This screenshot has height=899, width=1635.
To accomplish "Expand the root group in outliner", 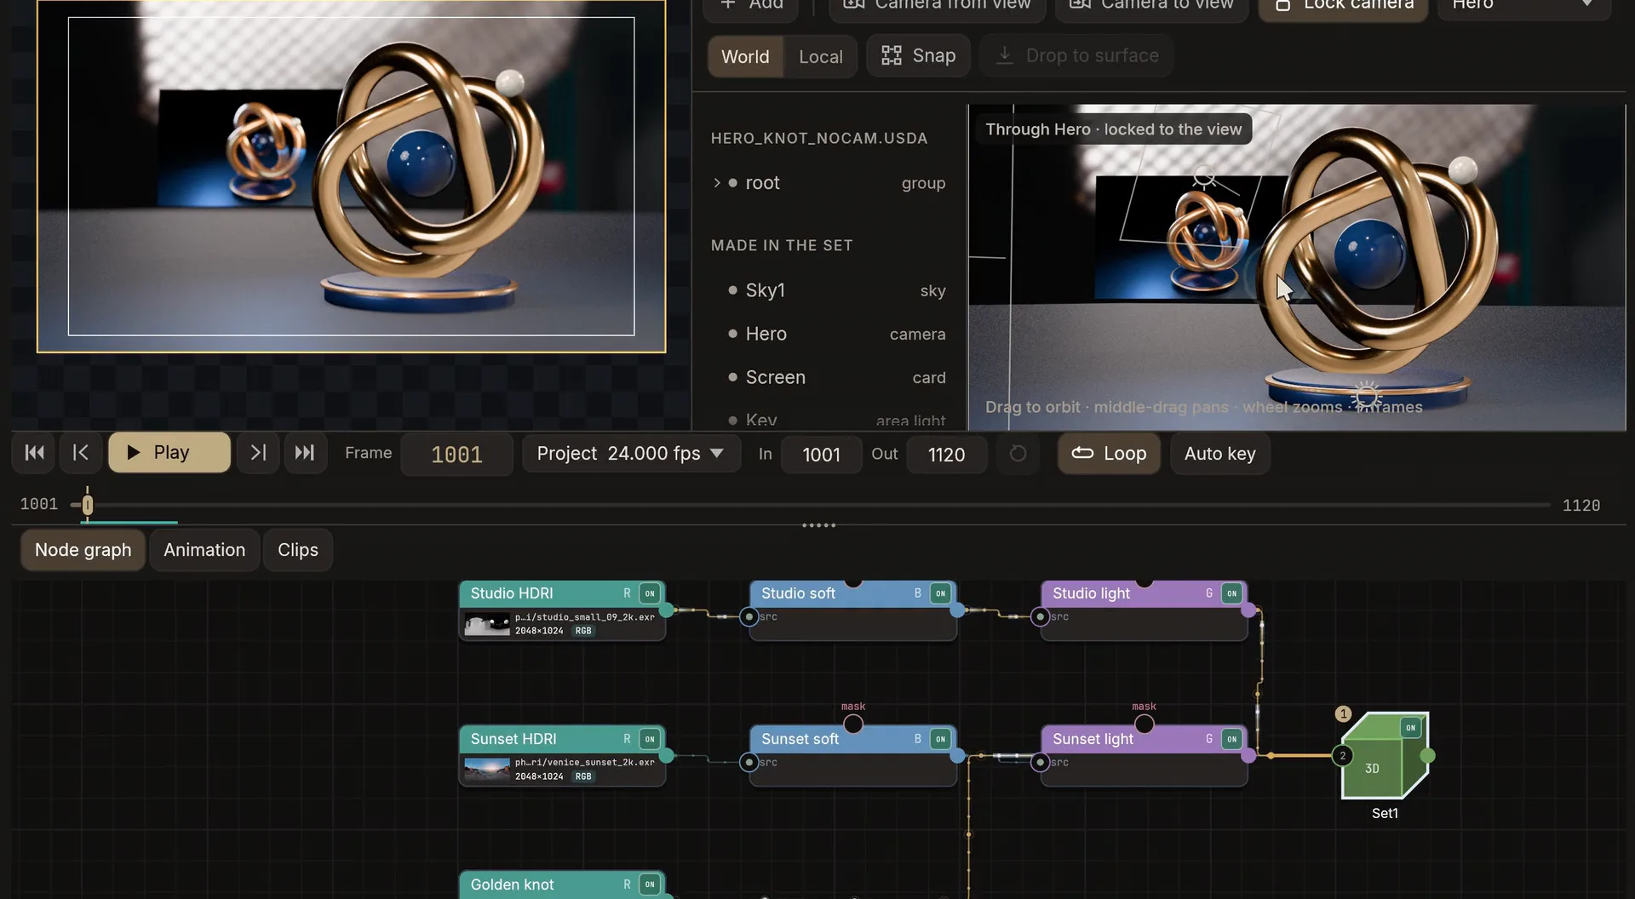I will 717,183.
